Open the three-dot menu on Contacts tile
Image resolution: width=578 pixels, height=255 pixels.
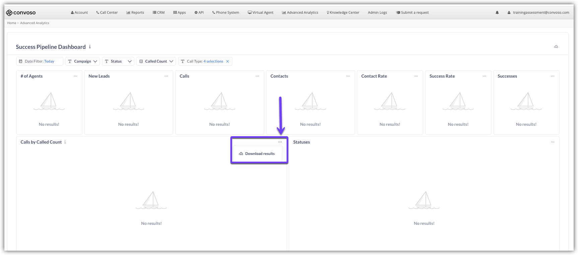[348, 76]
